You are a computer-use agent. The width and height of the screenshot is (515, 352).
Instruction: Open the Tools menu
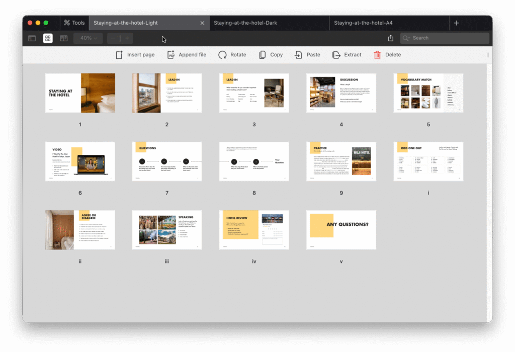(73, 23)
